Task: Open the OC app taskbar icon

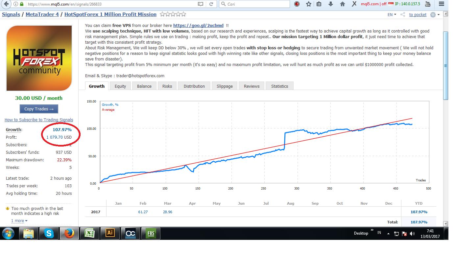Action: point(131,233)
